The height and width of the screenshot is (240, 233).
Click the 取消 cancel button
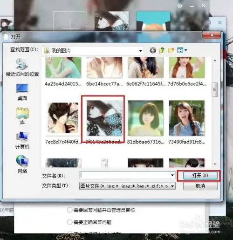point(200,186)
